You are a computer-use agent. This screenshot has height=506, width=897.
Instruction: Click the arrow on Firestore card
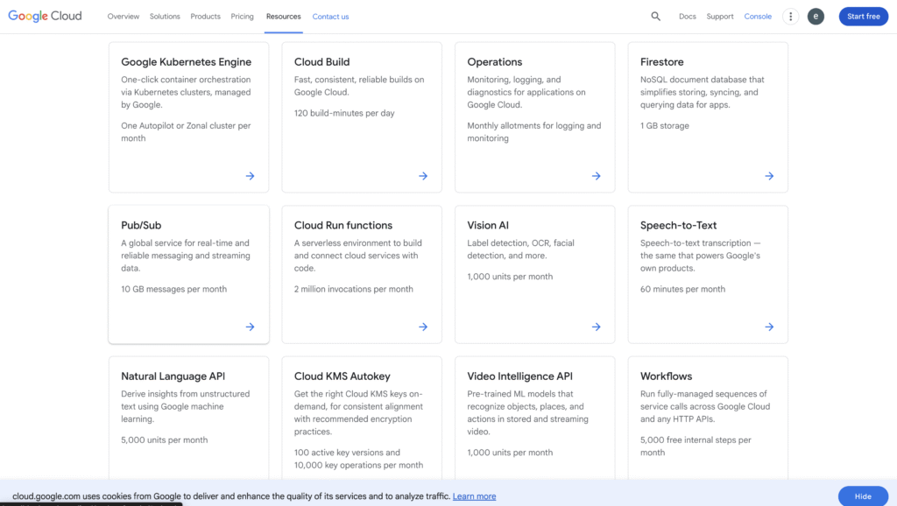click(769, 176)
